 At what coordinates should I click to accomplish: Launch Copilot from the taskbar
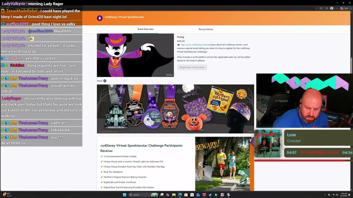[168, 195]
